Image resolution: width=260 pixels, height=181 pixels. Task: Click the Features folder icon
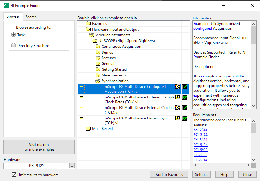click(x=98, y=58)
